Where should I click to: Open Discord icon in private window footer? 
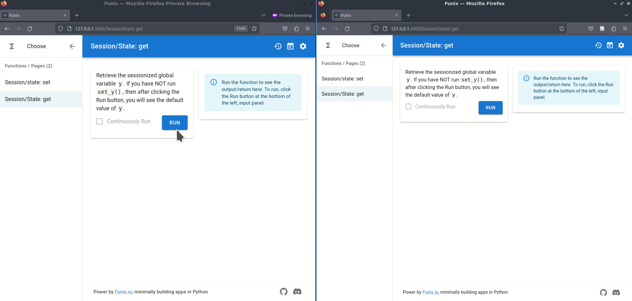(x=297, y=291)
